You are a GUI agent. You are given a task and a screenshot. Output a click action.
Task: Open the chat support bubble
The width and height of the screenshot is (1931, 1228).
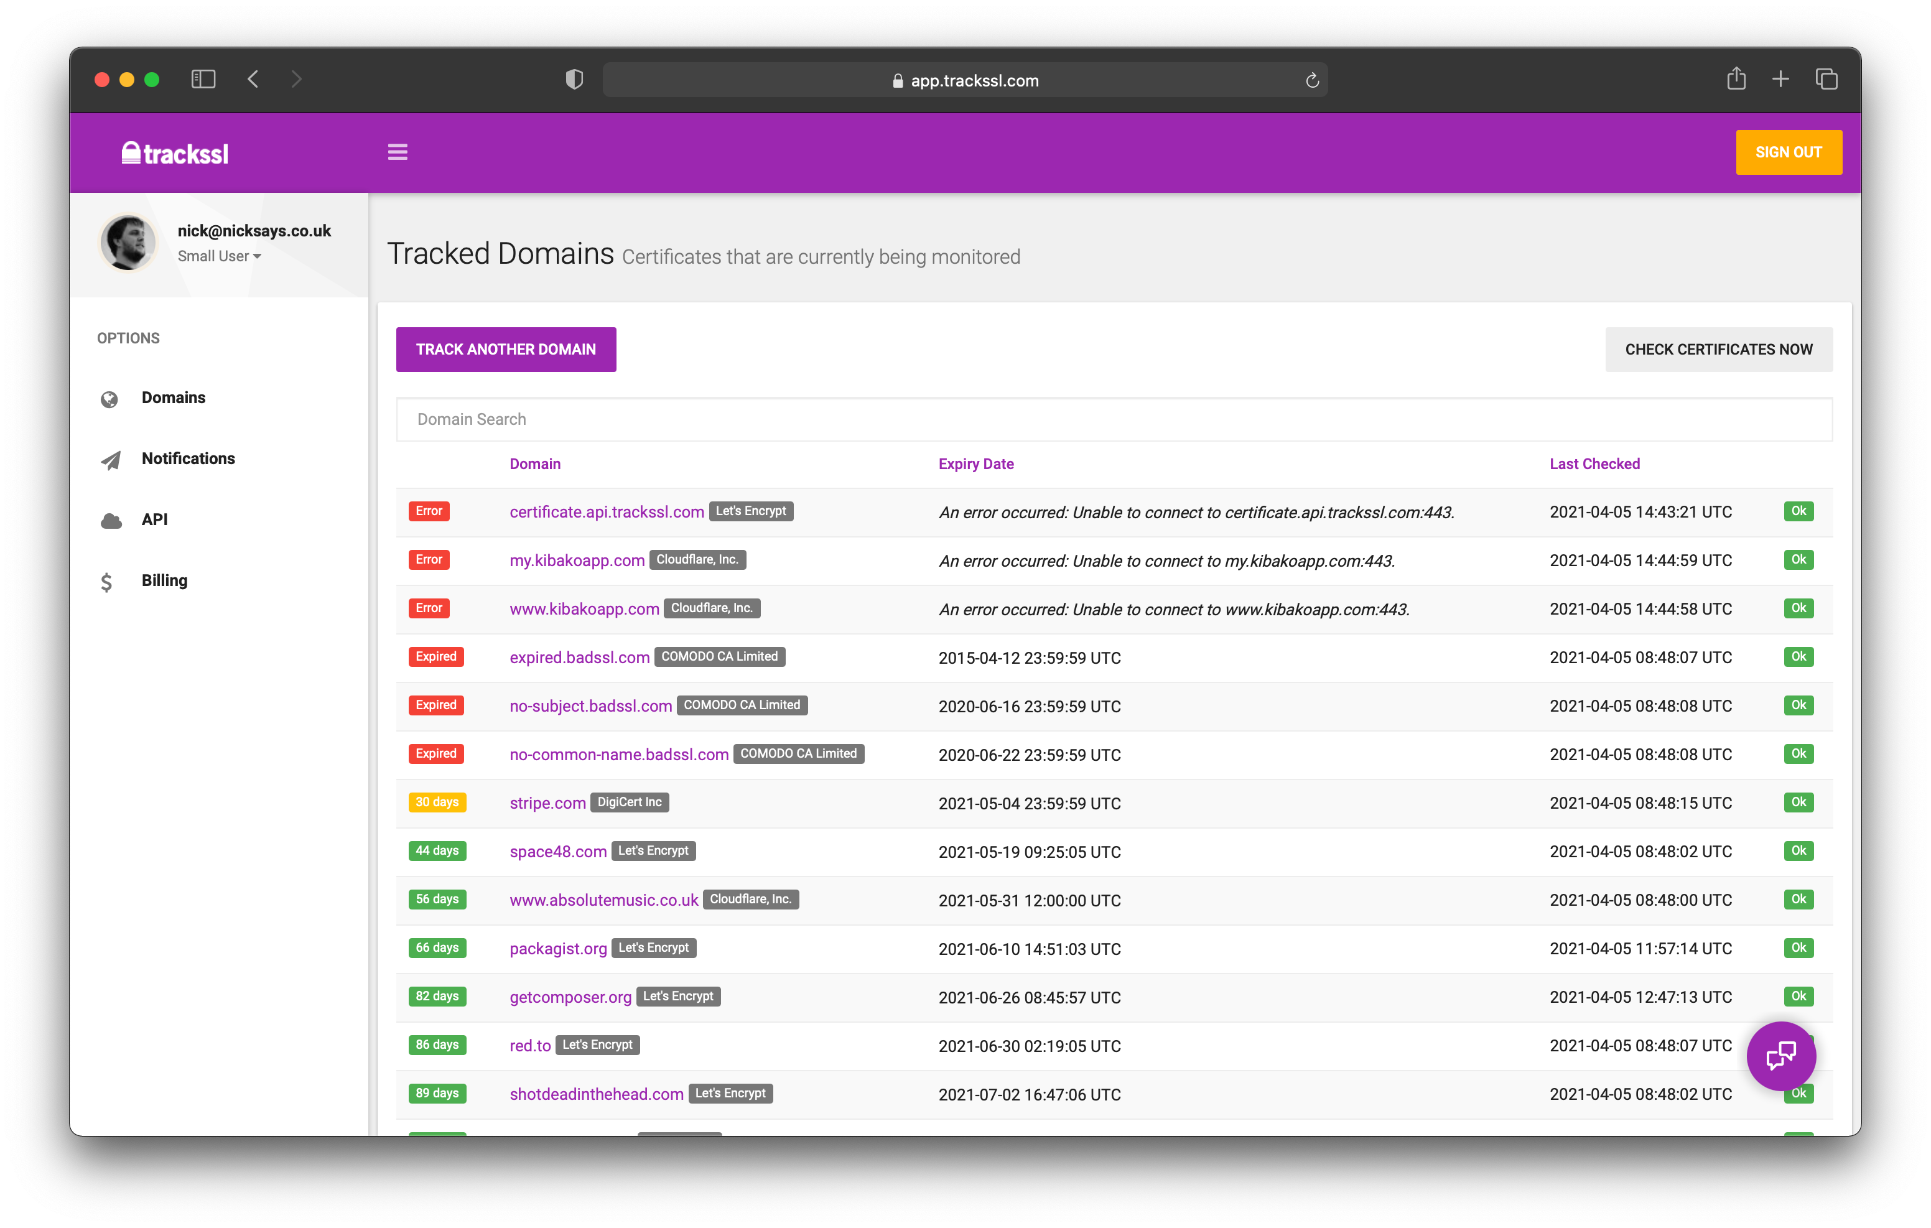click(1781, 1056)
